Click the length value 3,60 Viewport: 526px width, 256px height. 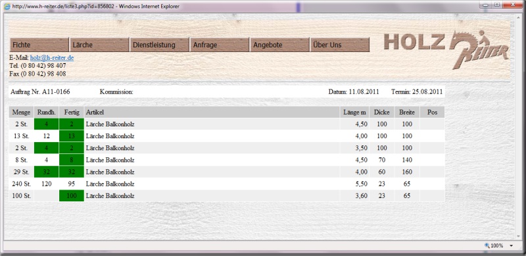click(x=361, y=196)
